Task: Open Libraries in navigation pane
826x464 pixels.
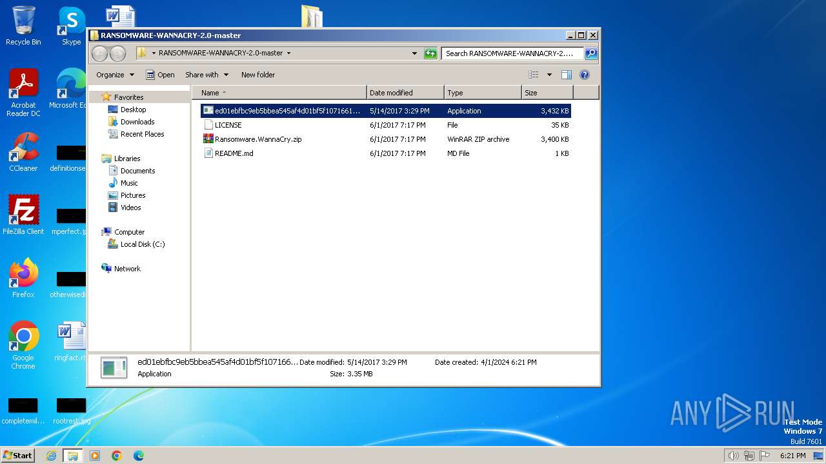Action: click(x=127, y=159)
